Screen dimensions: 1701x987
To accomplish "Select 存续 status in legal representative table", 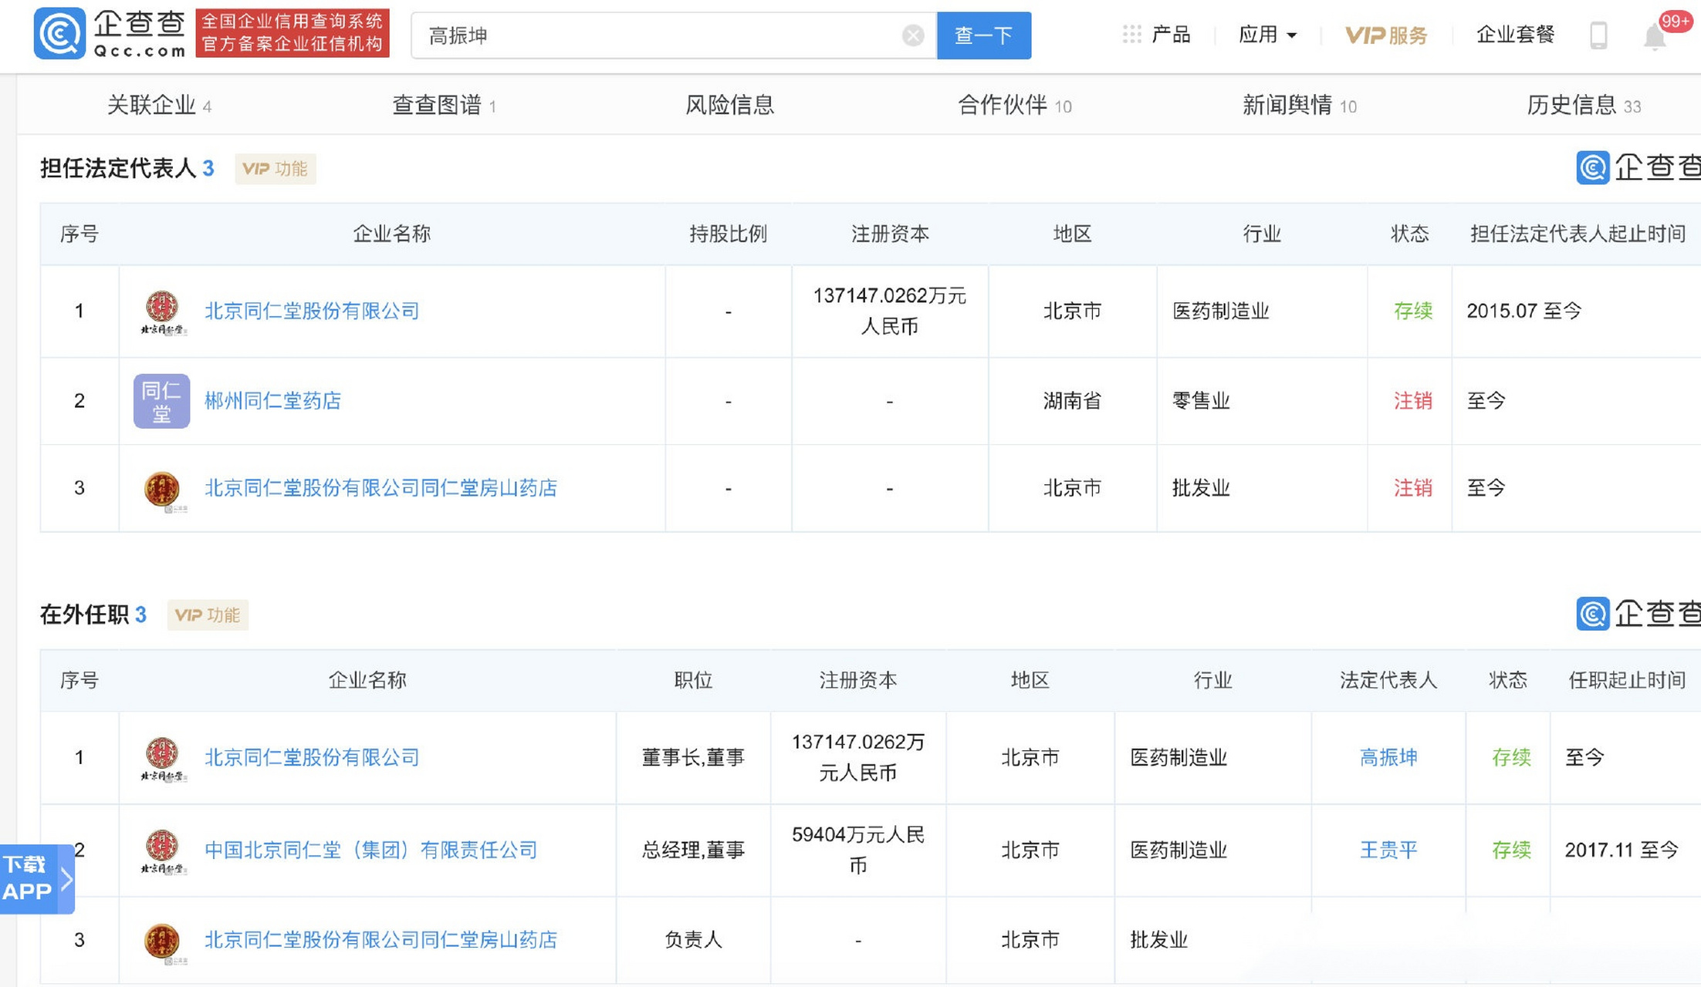I will tap(1412, 311).
